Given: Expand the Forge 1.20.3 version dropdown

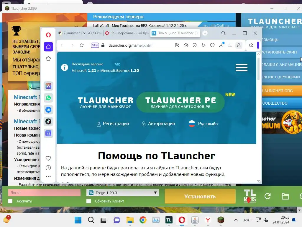Looking at the screenshot, I should coord(122,193).
